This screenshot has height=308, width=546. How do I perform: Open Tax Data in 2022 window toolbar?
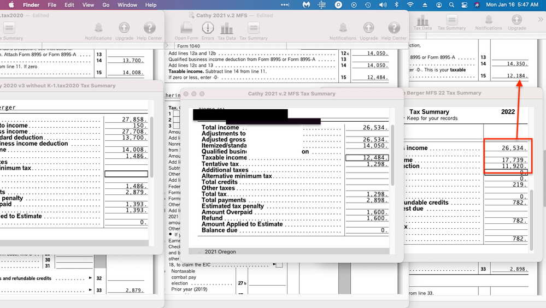pos(422,20)
